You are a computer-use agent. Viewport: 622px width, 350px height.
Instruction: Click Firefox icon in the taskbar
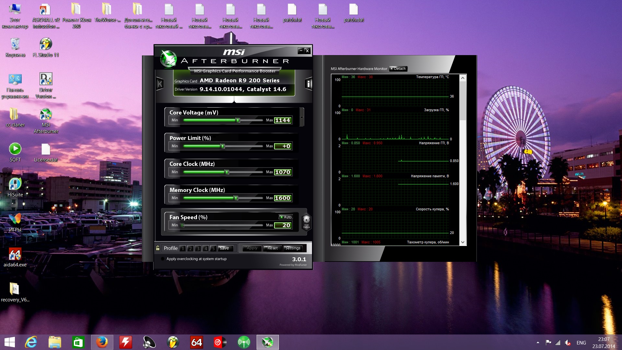pyautogui.click(x=102, y=342)
